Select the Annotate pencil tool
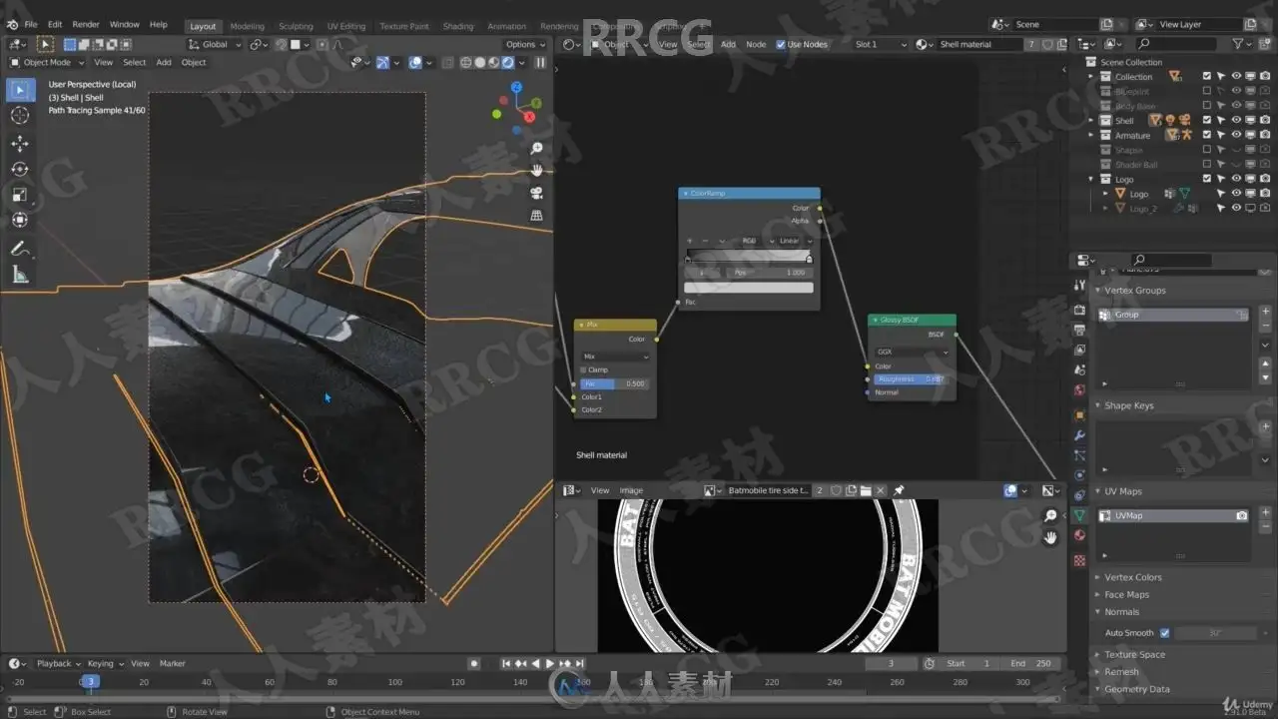The width and height of the screenshot is (1278, 719). click(20, 249)
